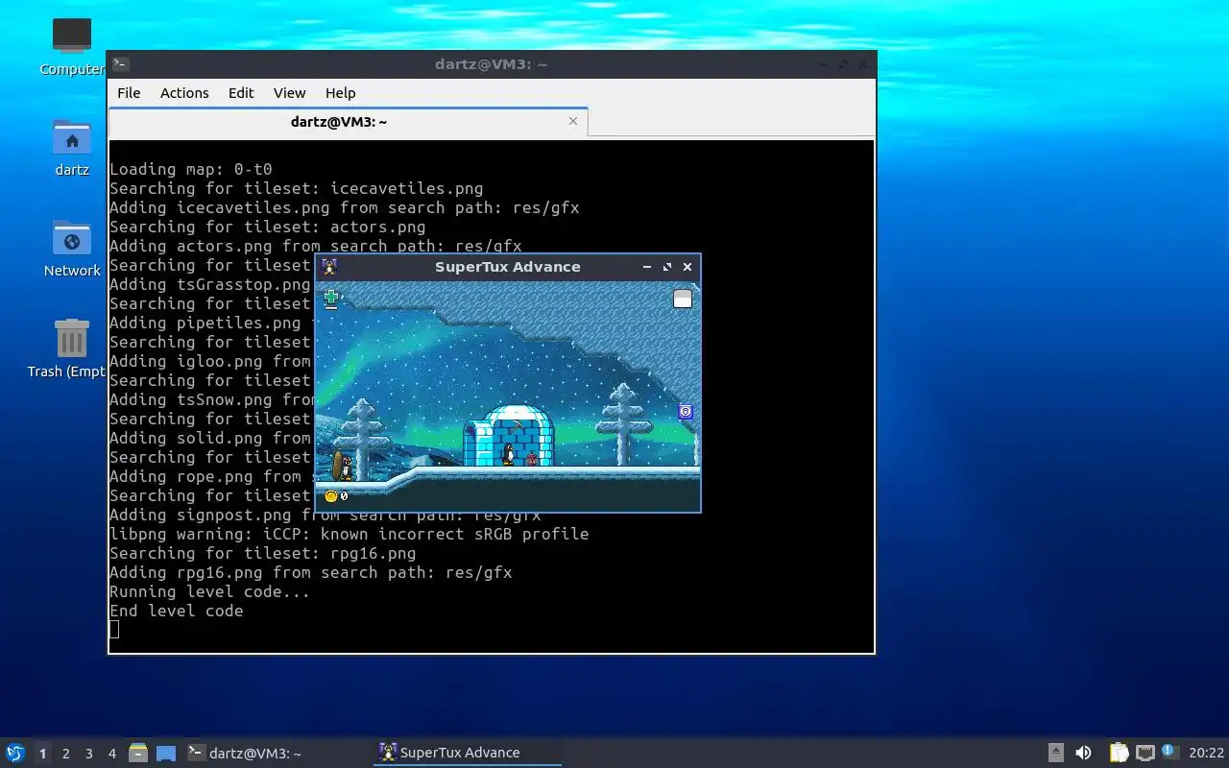Viewport: 1229px width, 768px height.
Task: Close the SuperTux Advance window
Action: (687, 267)
